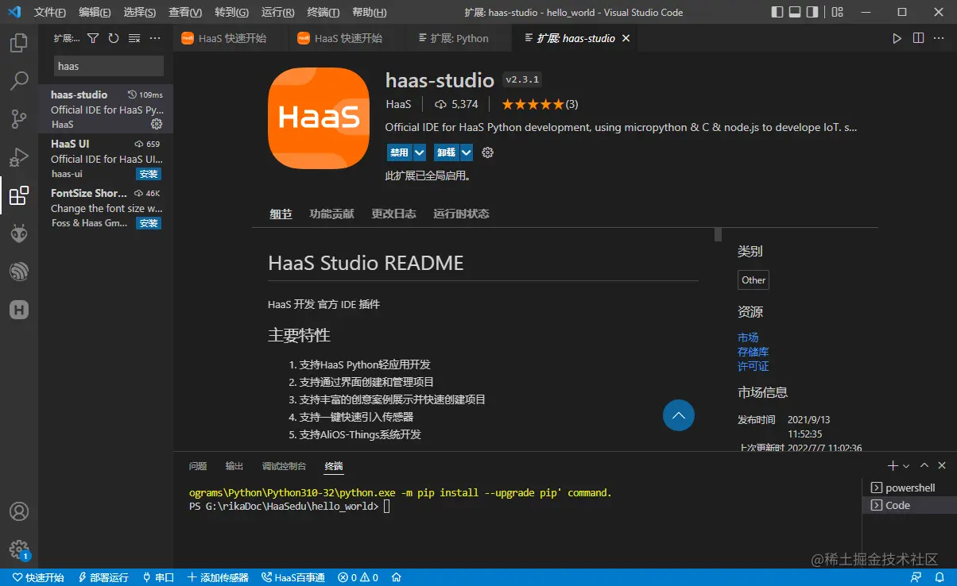957x586 pixels.
Task: Open the 存储库 repository link
Action: pos(753,352)
